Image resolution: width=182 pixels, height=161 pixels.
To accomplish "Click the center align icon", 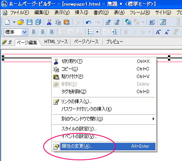I will point(43,32).
